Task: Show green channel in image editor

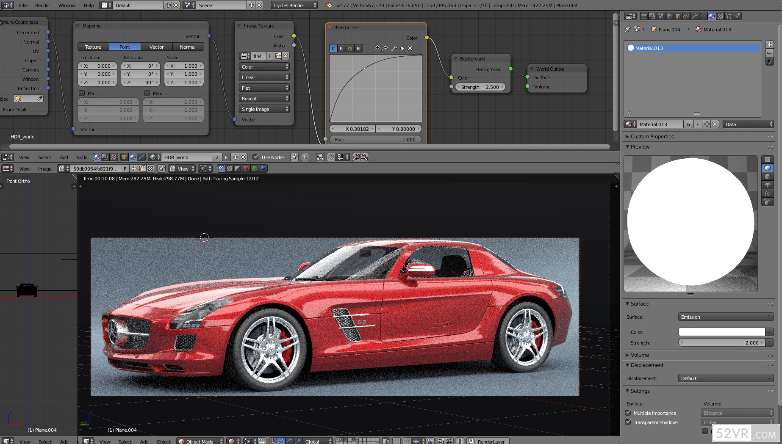Action: point(255,168)
